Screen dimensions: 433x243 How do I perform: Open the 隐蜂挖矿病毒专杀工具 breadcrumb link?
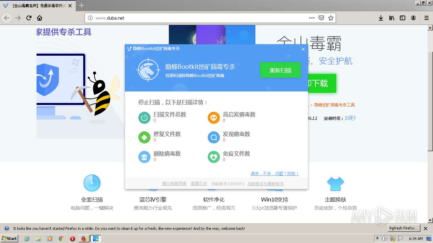[x=335, y=105]
